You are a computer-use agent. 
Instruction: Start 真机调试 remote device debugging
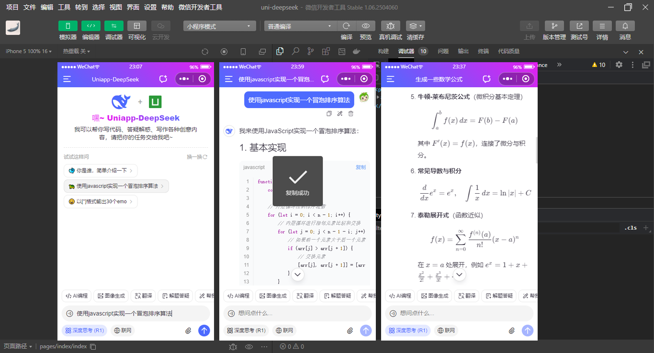click(x=390, y=26)
